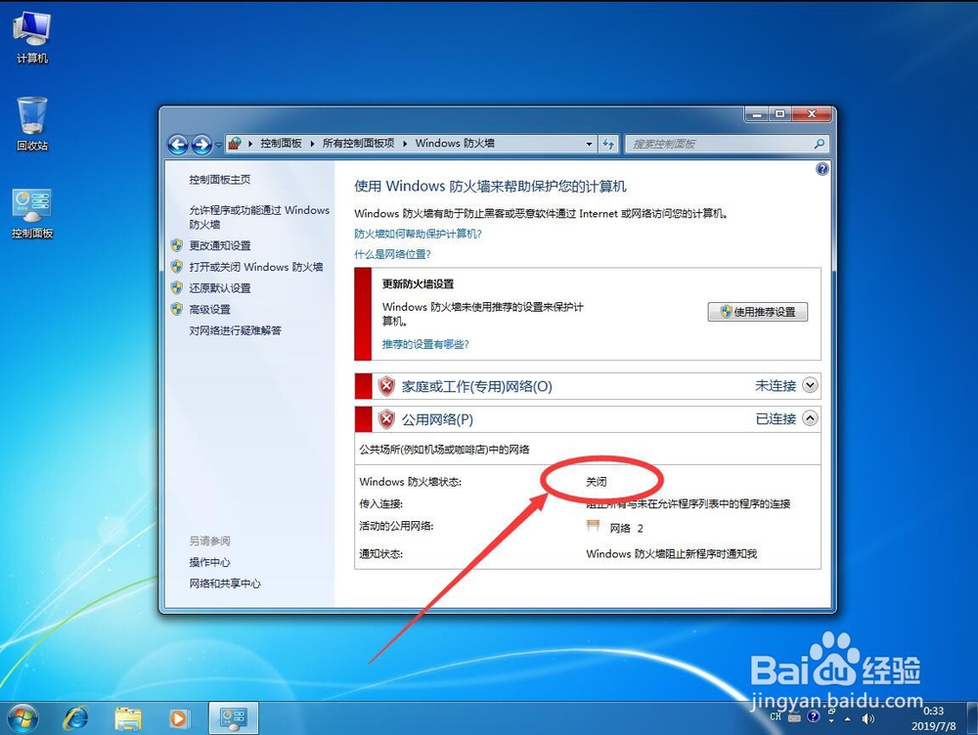Expand the arrow after 控制面板 breadcrumb
Image resolution: width=978 pixels, height=735 pixels.
(x=312, y=144)
